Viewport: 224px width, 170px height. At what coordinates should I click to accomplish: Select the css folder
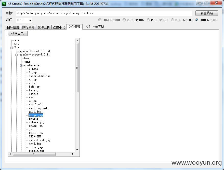pyautogui.click(x=31, y=97)
